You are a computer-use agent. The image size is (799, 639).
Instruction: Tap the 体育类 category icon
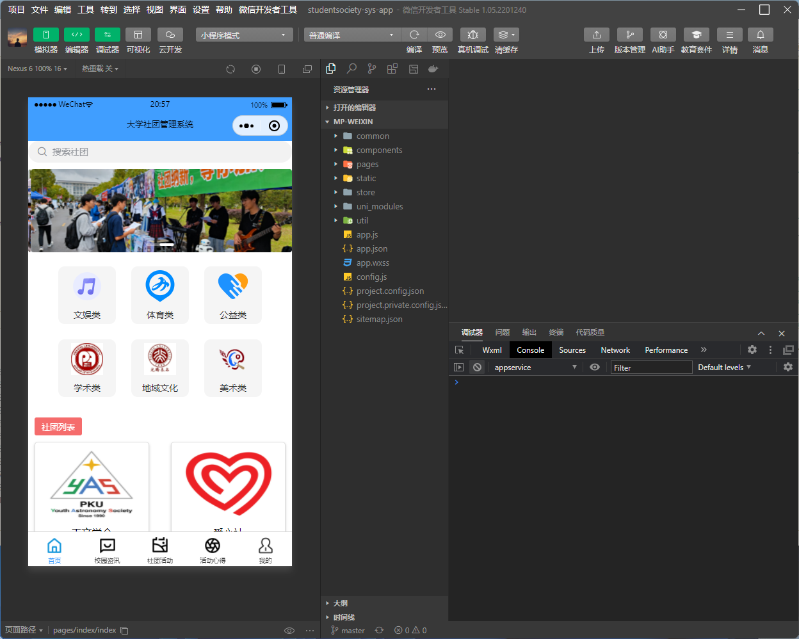[160, 286]
